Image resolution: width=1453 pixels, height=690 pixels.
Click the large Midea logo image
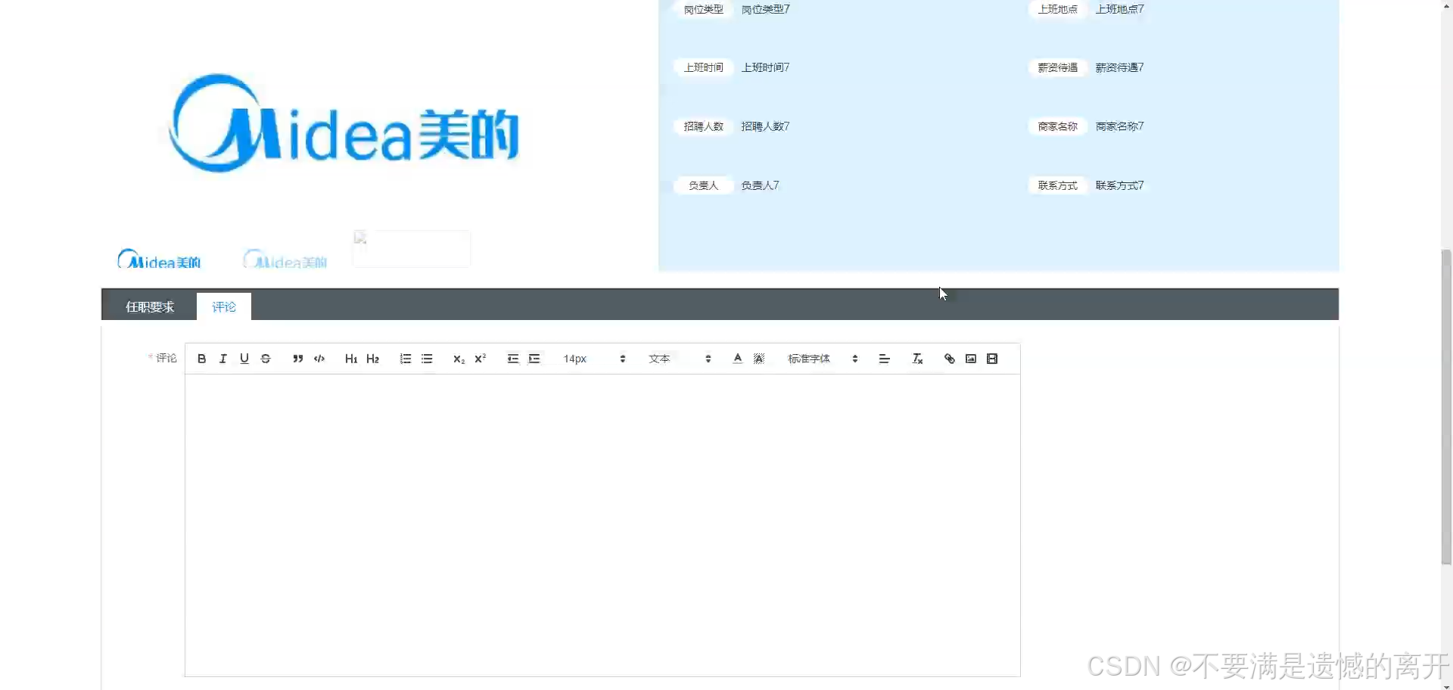[x=344, y=123]
